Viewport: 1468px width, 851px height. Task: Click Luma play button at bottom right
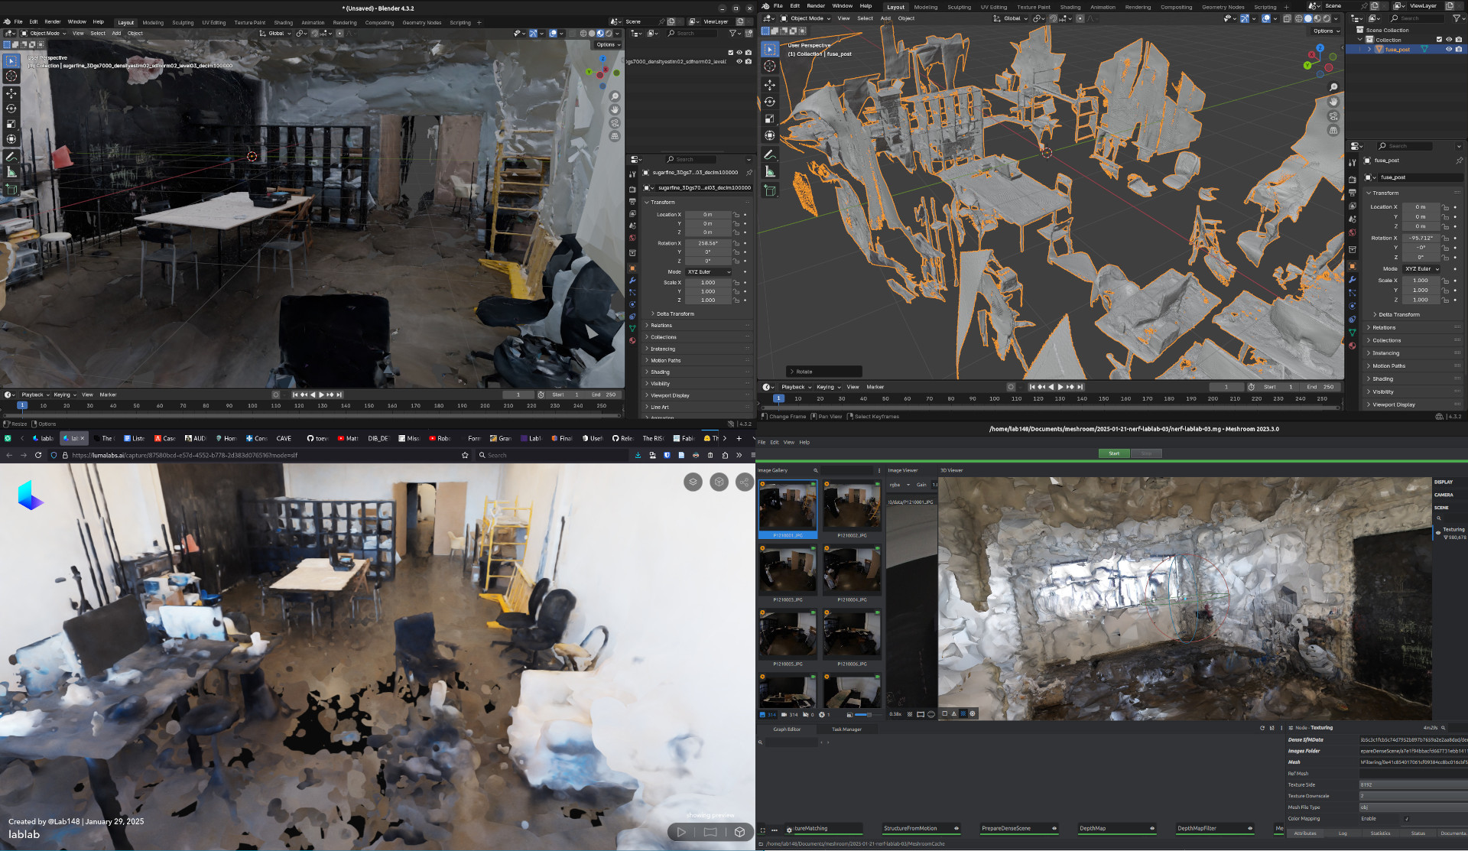[681, 832]
